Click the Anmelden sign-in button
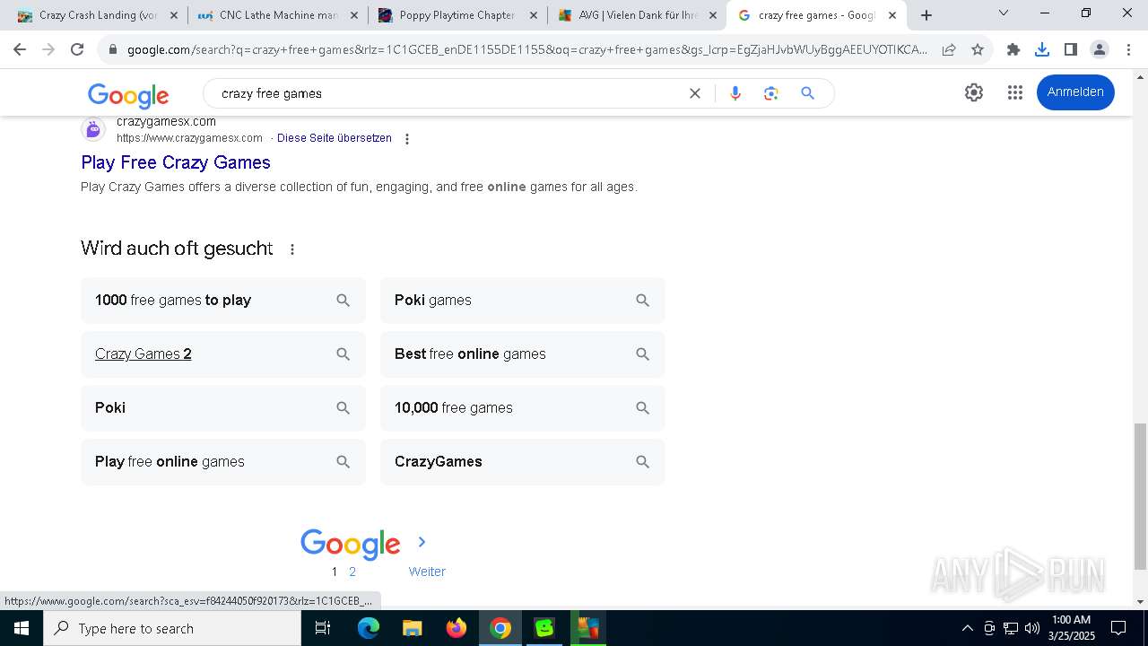Image resolution: width=1148 pixels, height=646 pixels. [x=1075, y=92]
